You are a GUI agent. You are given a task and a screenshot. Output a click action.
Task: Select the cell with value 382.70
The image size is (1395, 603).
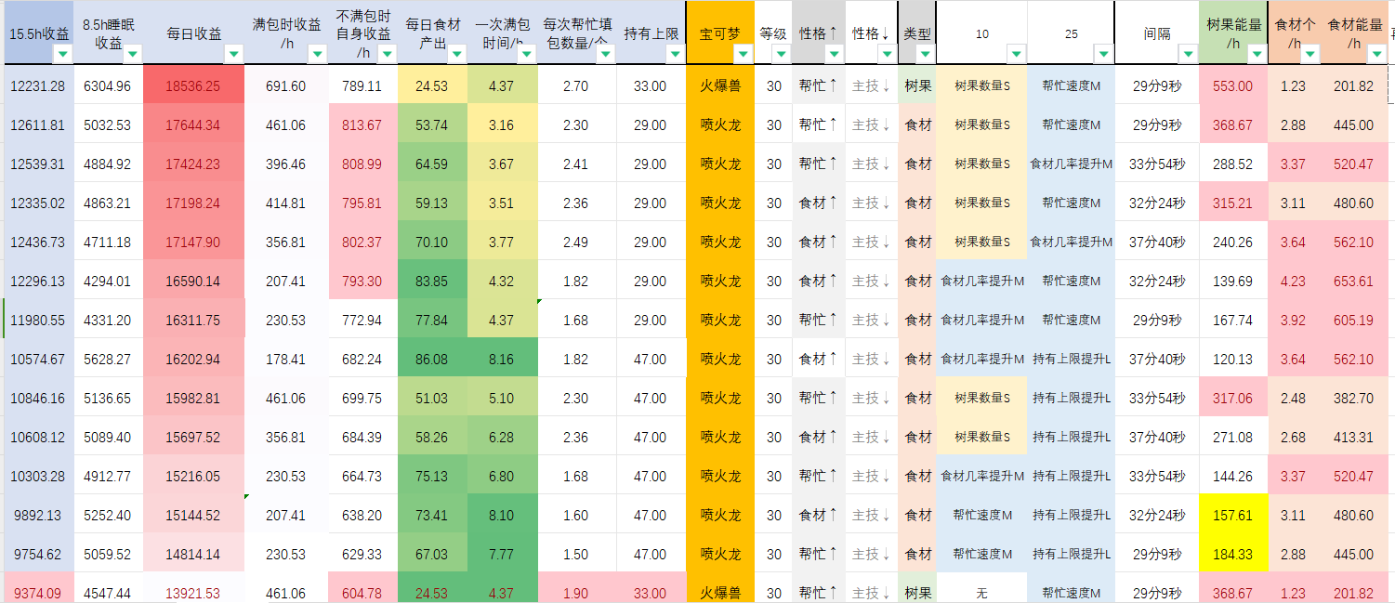tap(1352, 398)
